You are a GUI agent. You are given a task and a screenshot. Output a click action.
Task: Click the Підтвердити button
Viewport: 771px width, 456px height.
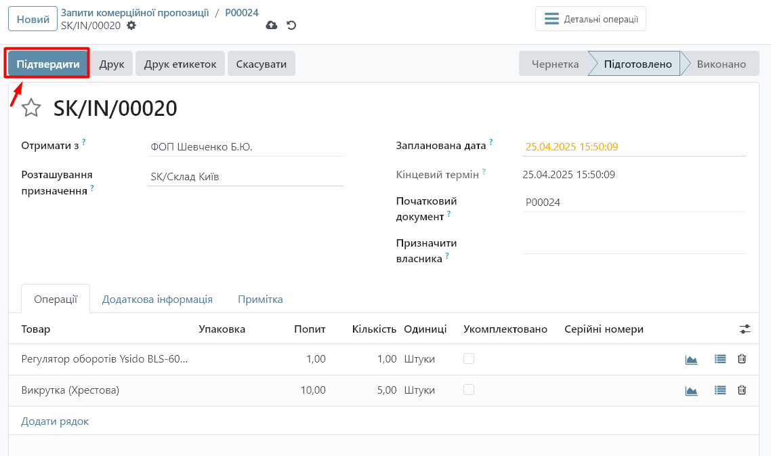(x=47, y=64)
